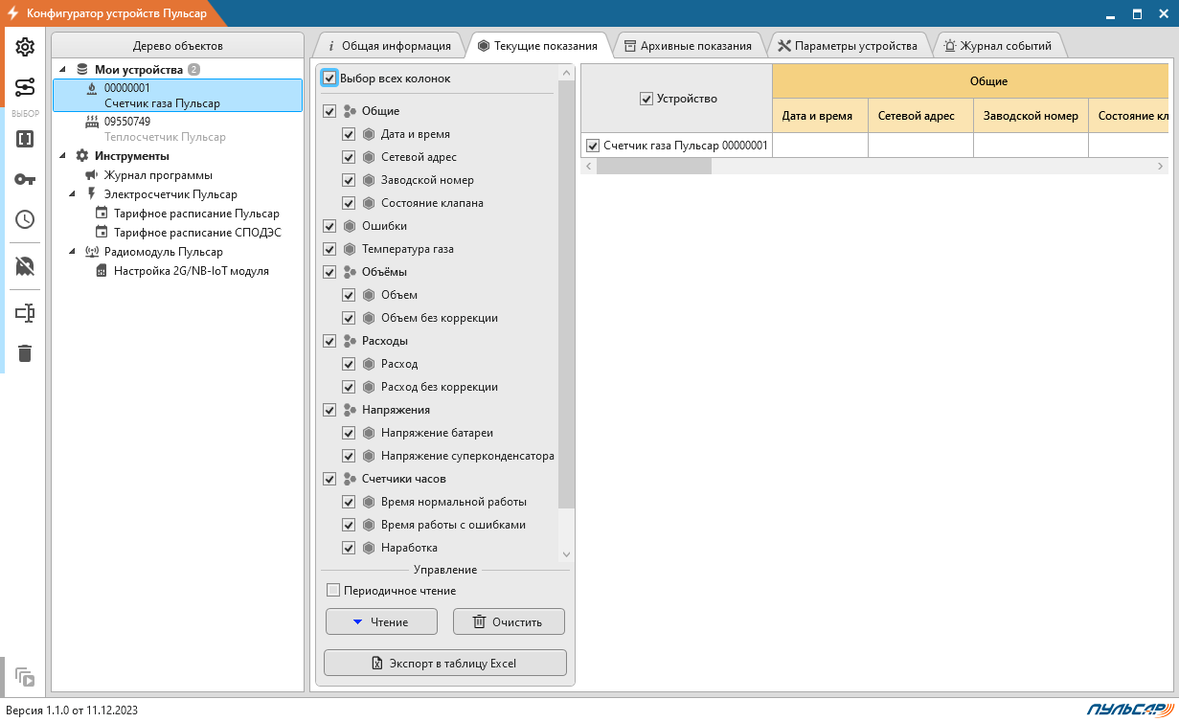
Task: Click the Чтение button
Action: coord(381,621)
